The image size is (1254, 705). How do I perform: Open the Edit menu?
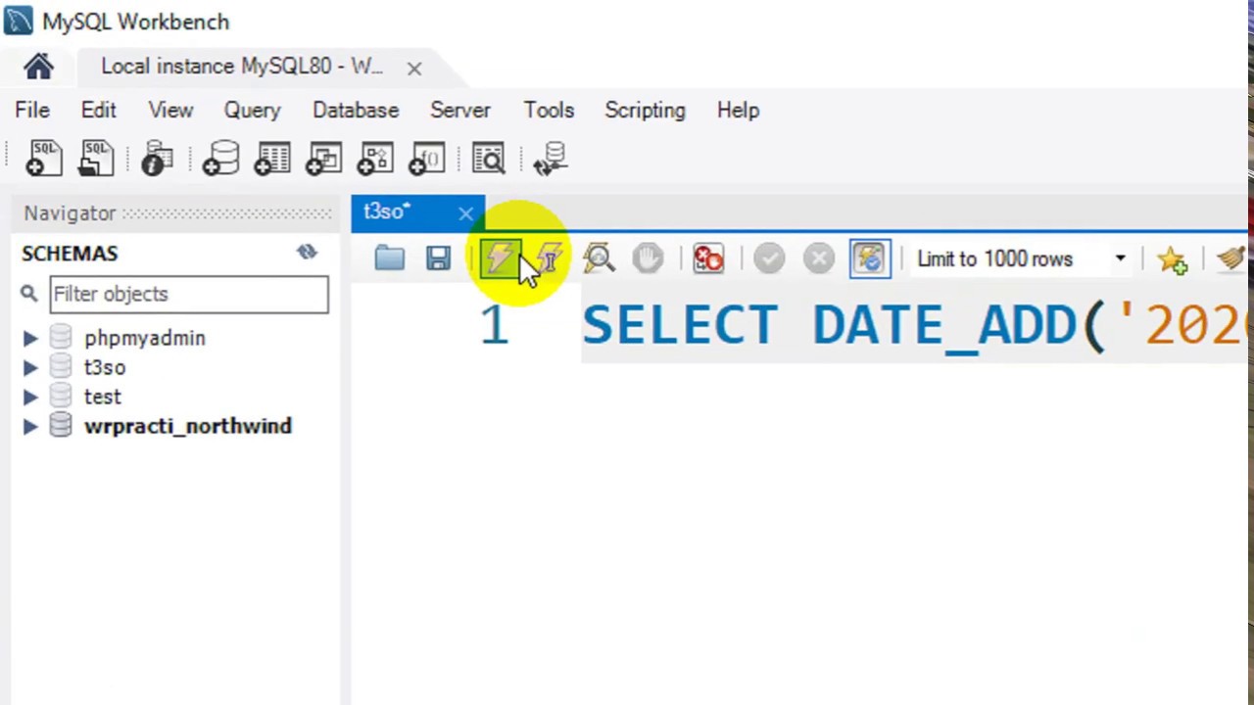pyautogui.click(x=98, y=110)
